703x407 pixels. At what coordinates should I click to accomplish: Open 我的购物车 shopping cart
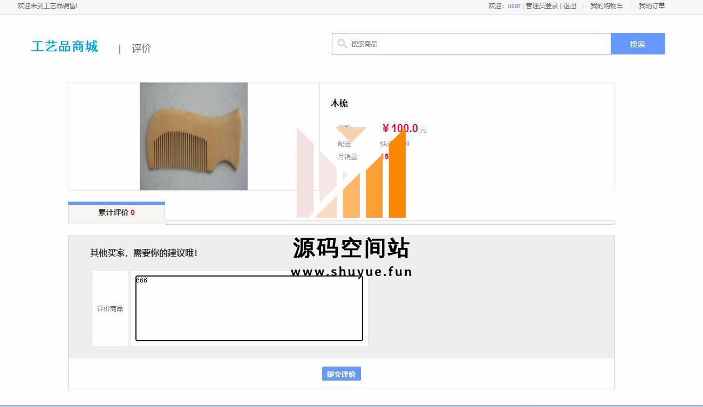606,6
